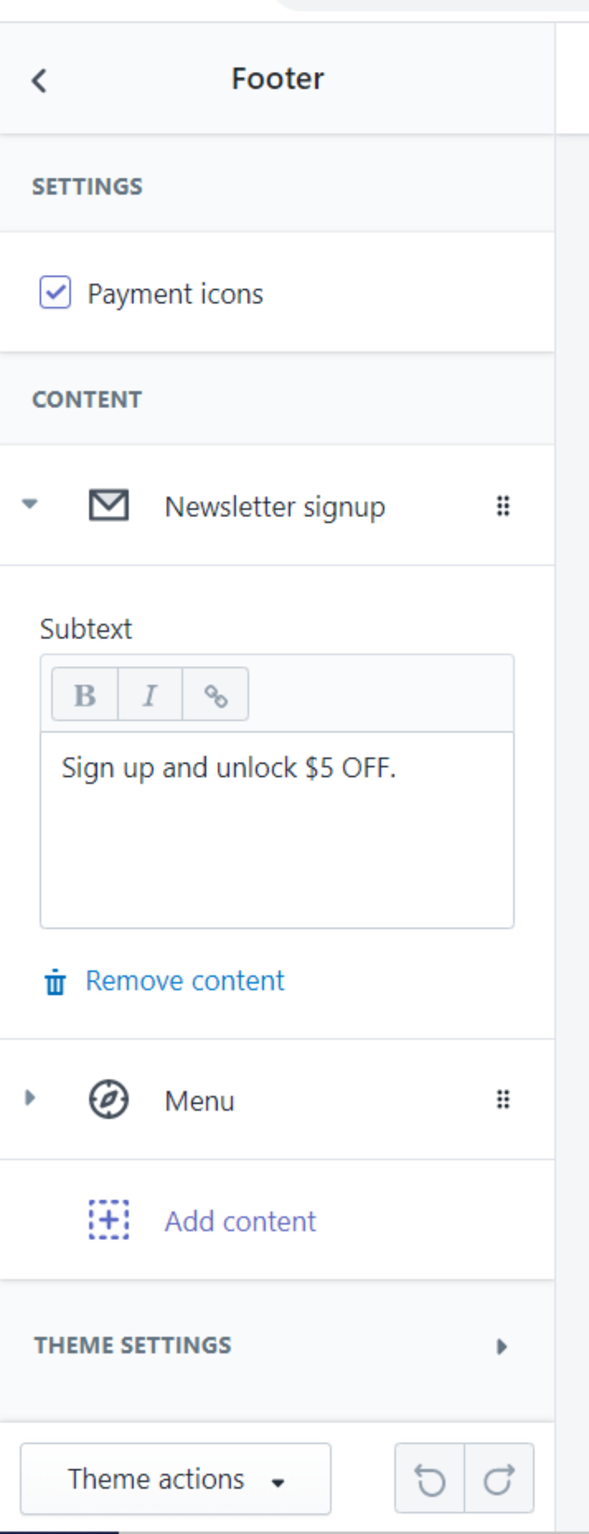Expand the Menu content block
Viewport: 589px width, 1534px height.
pyautogui.click(x=30, y=1098)
